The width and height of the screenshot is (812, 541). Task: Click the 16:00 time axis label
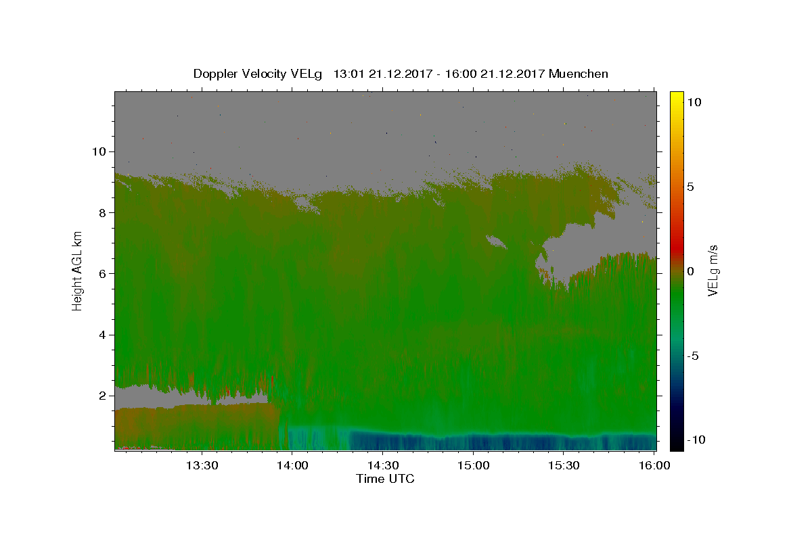click(x=655, y=465)
